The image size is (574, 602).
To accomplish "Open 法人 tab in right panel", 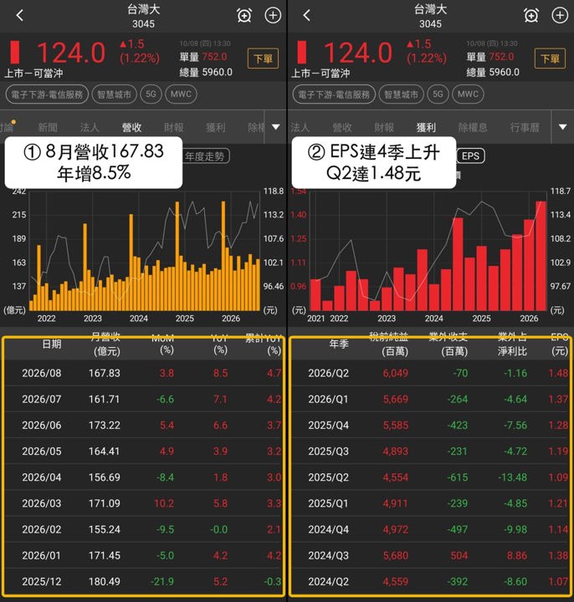I will [300, 127].
